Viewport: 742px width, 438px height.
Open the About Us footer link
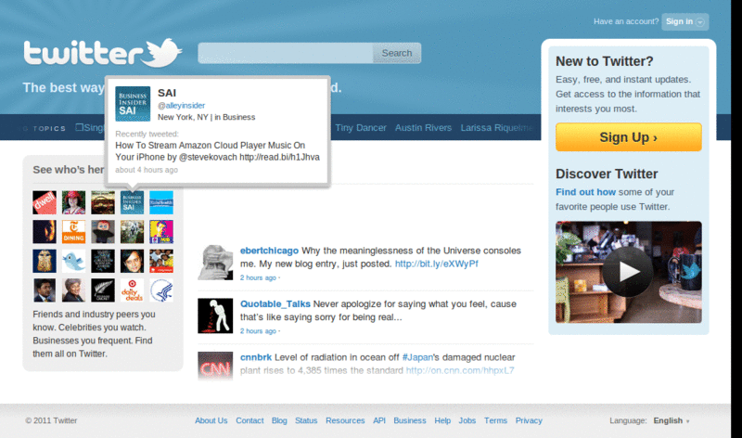211,420
